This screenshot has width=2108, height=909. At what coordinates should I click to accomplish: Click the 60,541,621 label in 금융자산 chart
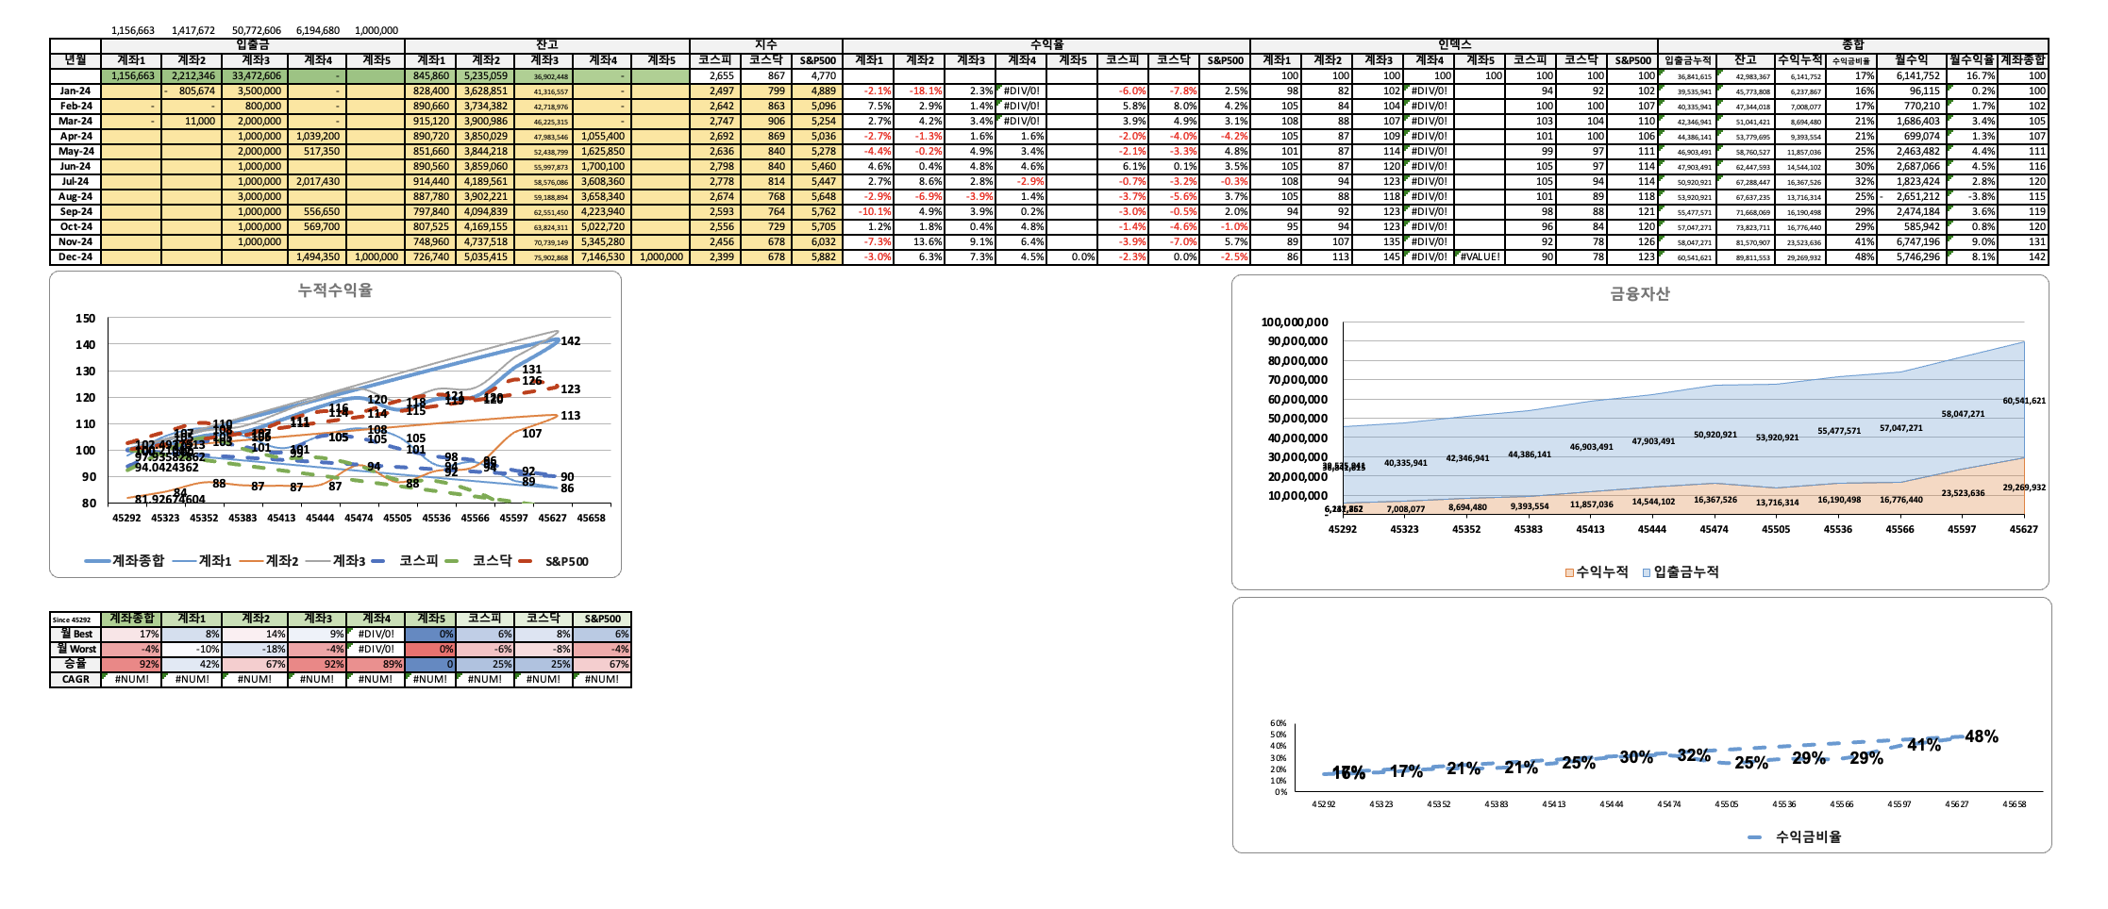[x=2024, y=401]
